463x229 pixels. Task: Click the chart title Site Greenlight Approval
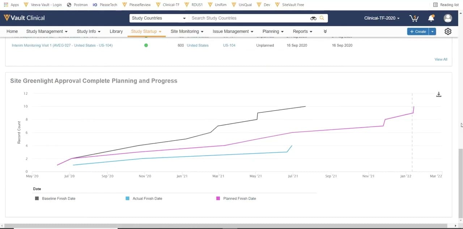[x=94, y=81]
